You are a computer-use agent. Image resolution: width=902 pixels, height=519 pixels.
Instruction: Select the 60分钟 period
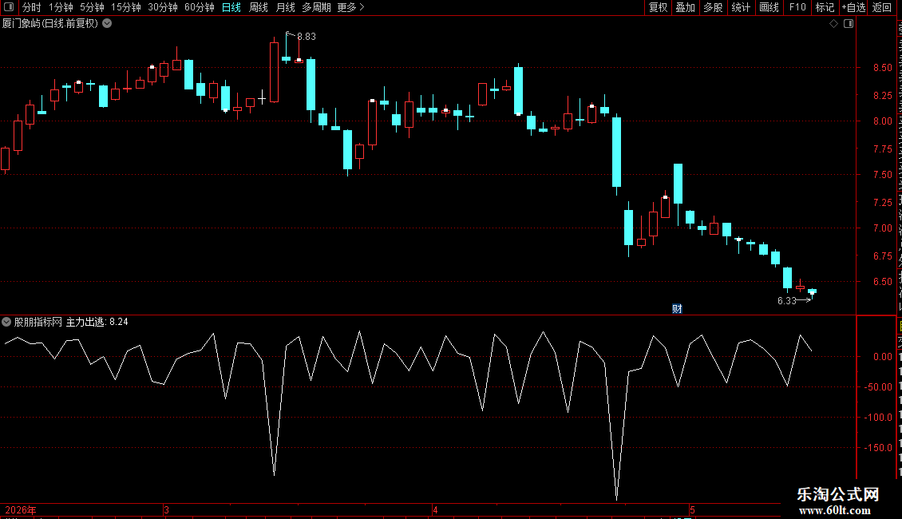(x=199, y=7)
